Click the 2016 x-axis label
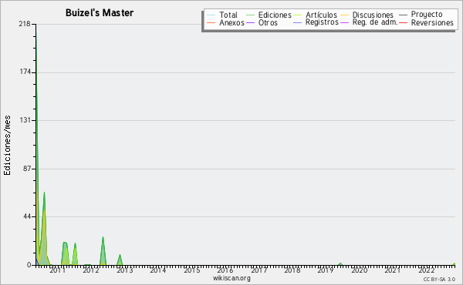This screenshot has height=285, width=463. click(x=225, y=270)
